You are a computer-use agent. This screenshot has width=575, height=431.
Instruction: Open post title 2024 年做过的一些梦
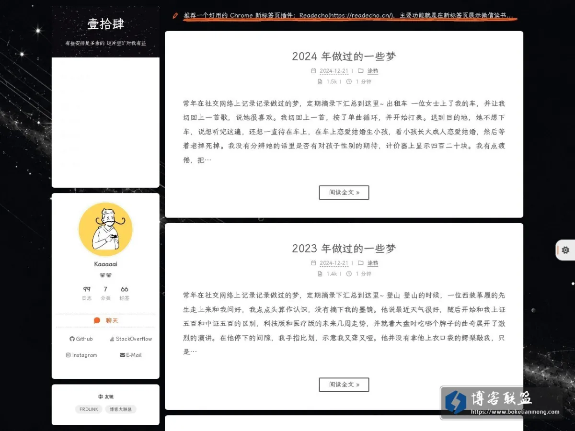(344, 56)
